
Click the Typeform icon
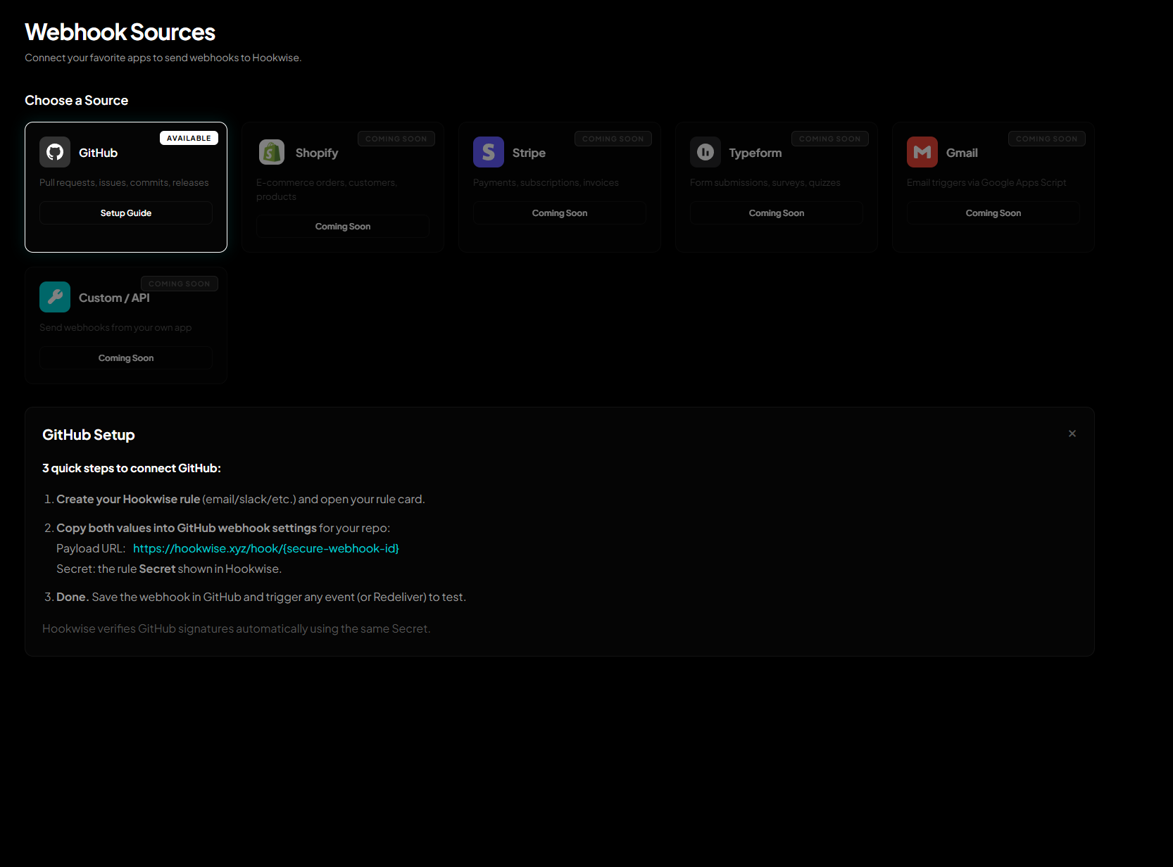[705, 152]
